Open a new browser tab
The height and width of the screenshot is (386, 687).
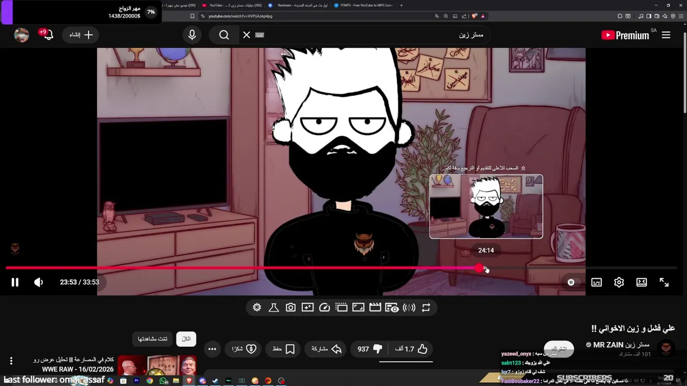point(401,5)
